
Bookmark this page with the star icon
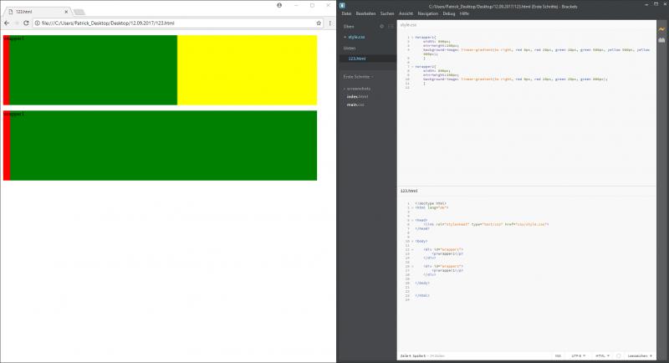319,23
